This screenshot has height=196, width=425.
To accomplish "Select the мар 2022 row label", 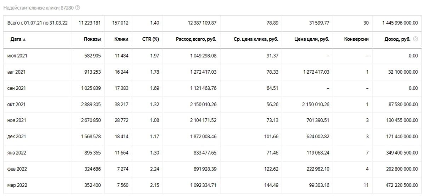I will (17, 185).
